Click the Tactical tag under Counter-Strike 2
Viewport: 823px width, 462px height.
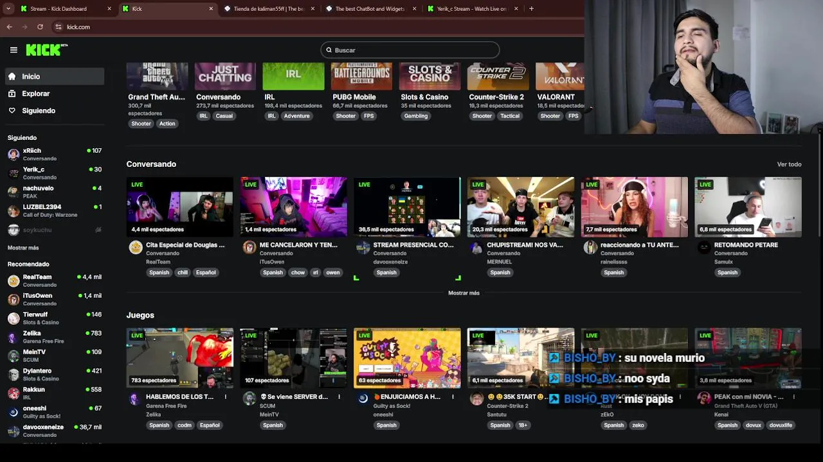[510, 116]
